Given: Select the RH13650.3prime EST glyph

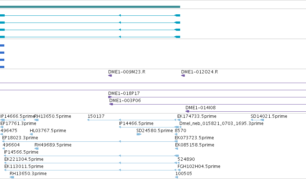Looking at the screenshot, I should 12,177.
